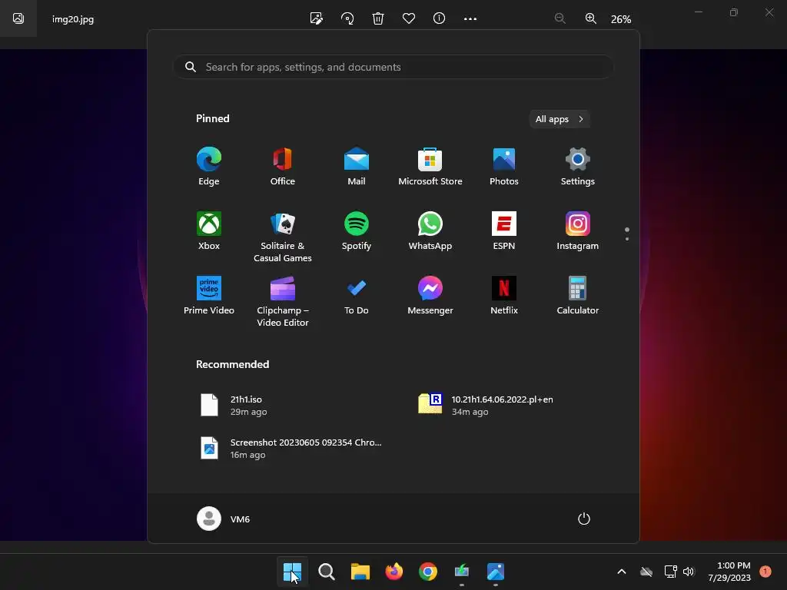This screenshot has height=590, width=787.
Task: Delete img20.jpg using trash icon
Action: point(378,18)
